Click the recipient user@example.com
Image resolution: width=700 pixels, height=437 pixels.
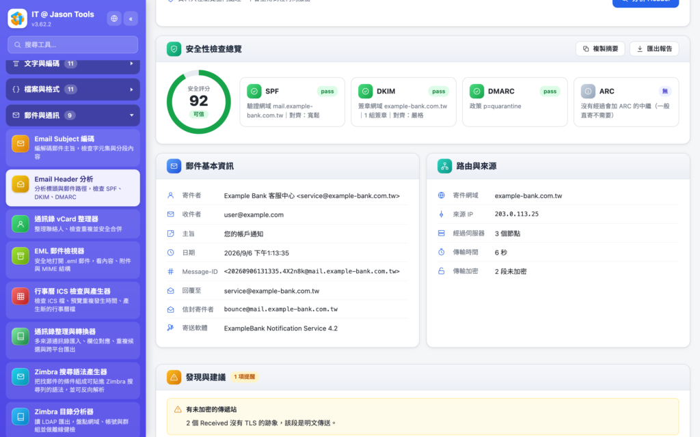click(x=254, y=214)
